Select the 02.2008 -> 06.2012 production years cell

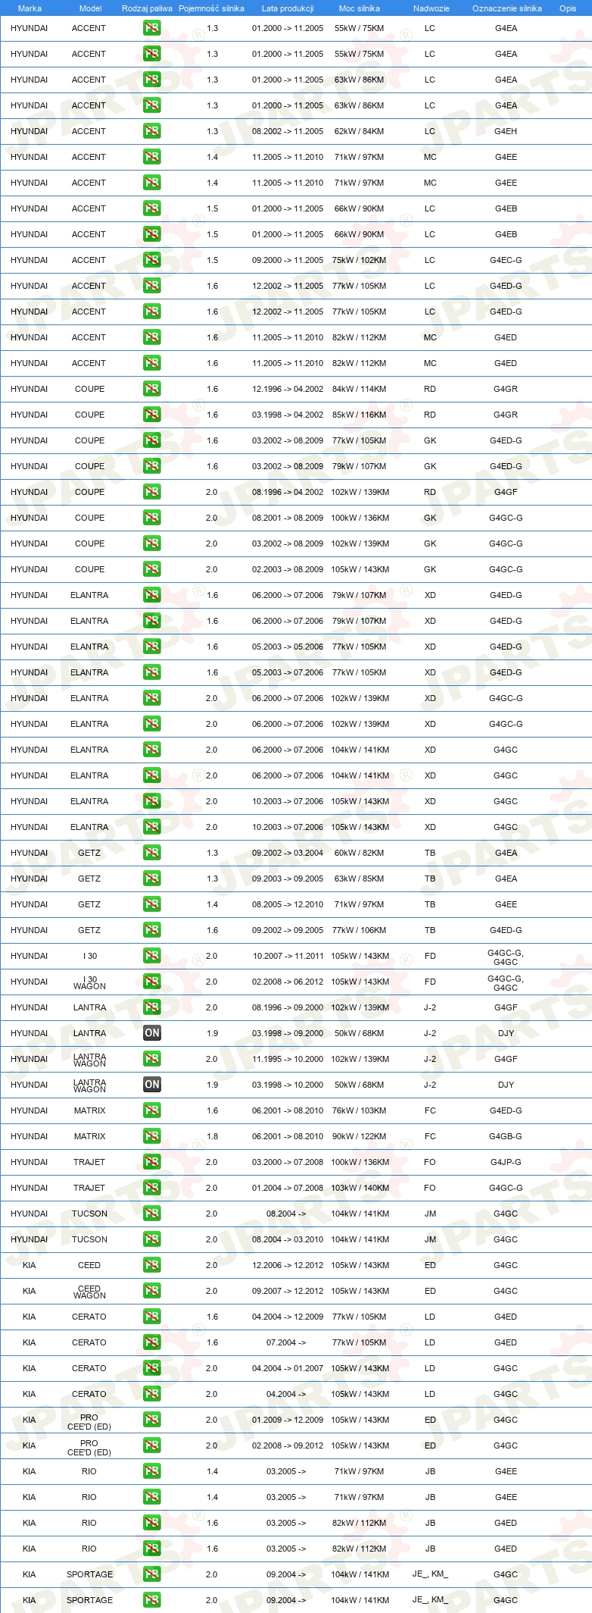288,982
